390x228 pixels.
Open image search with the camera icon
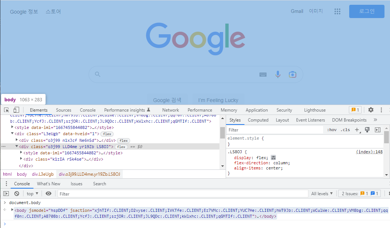click(293, 74)
